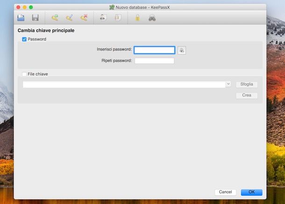
Task: Maximize window with green button
Action: click(31, 7)
